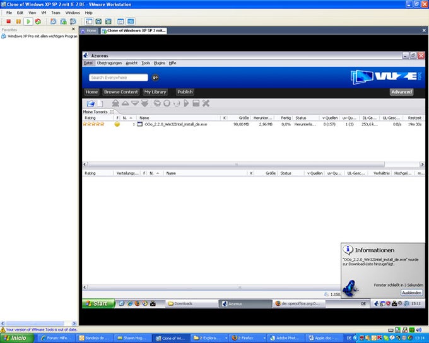Click the Stop torrent square icon
Image resolution: width=429 pixels, height=343 pixels.
(x=196, y=103)
